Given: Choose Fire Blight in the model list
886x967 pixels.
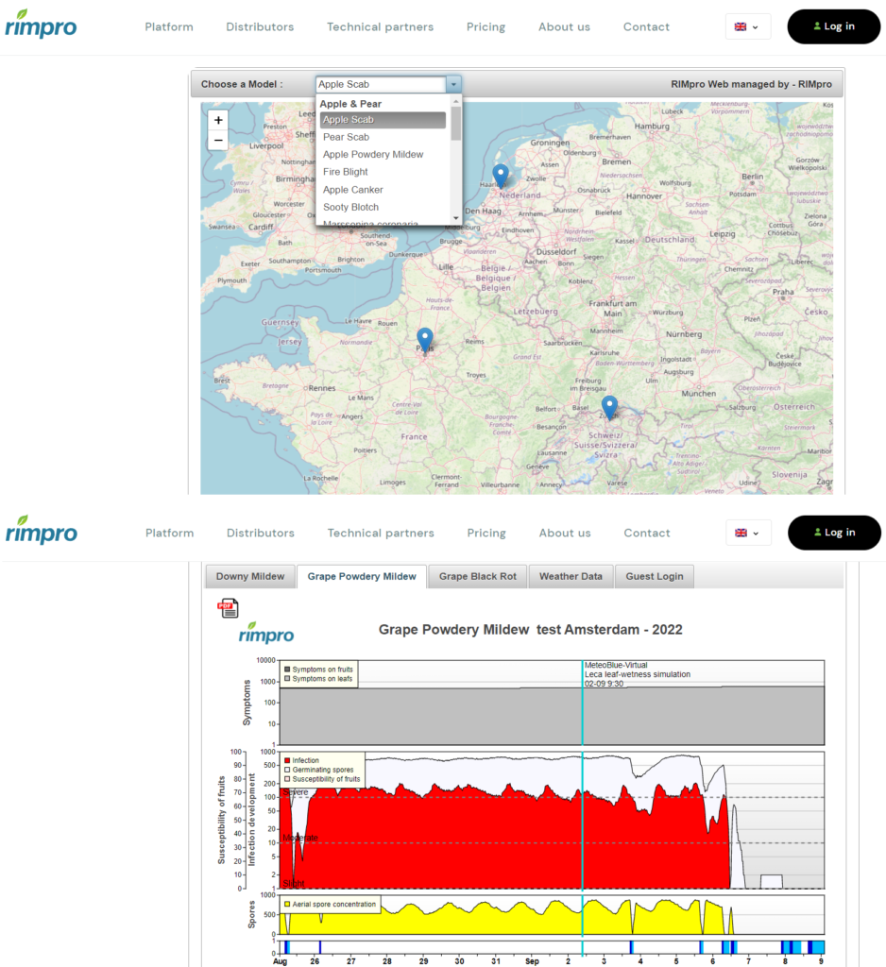Looking at the screenshot, I should 346,172.
